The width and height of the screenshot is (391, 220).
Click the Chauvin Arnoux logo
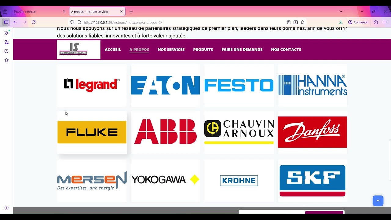239,132
